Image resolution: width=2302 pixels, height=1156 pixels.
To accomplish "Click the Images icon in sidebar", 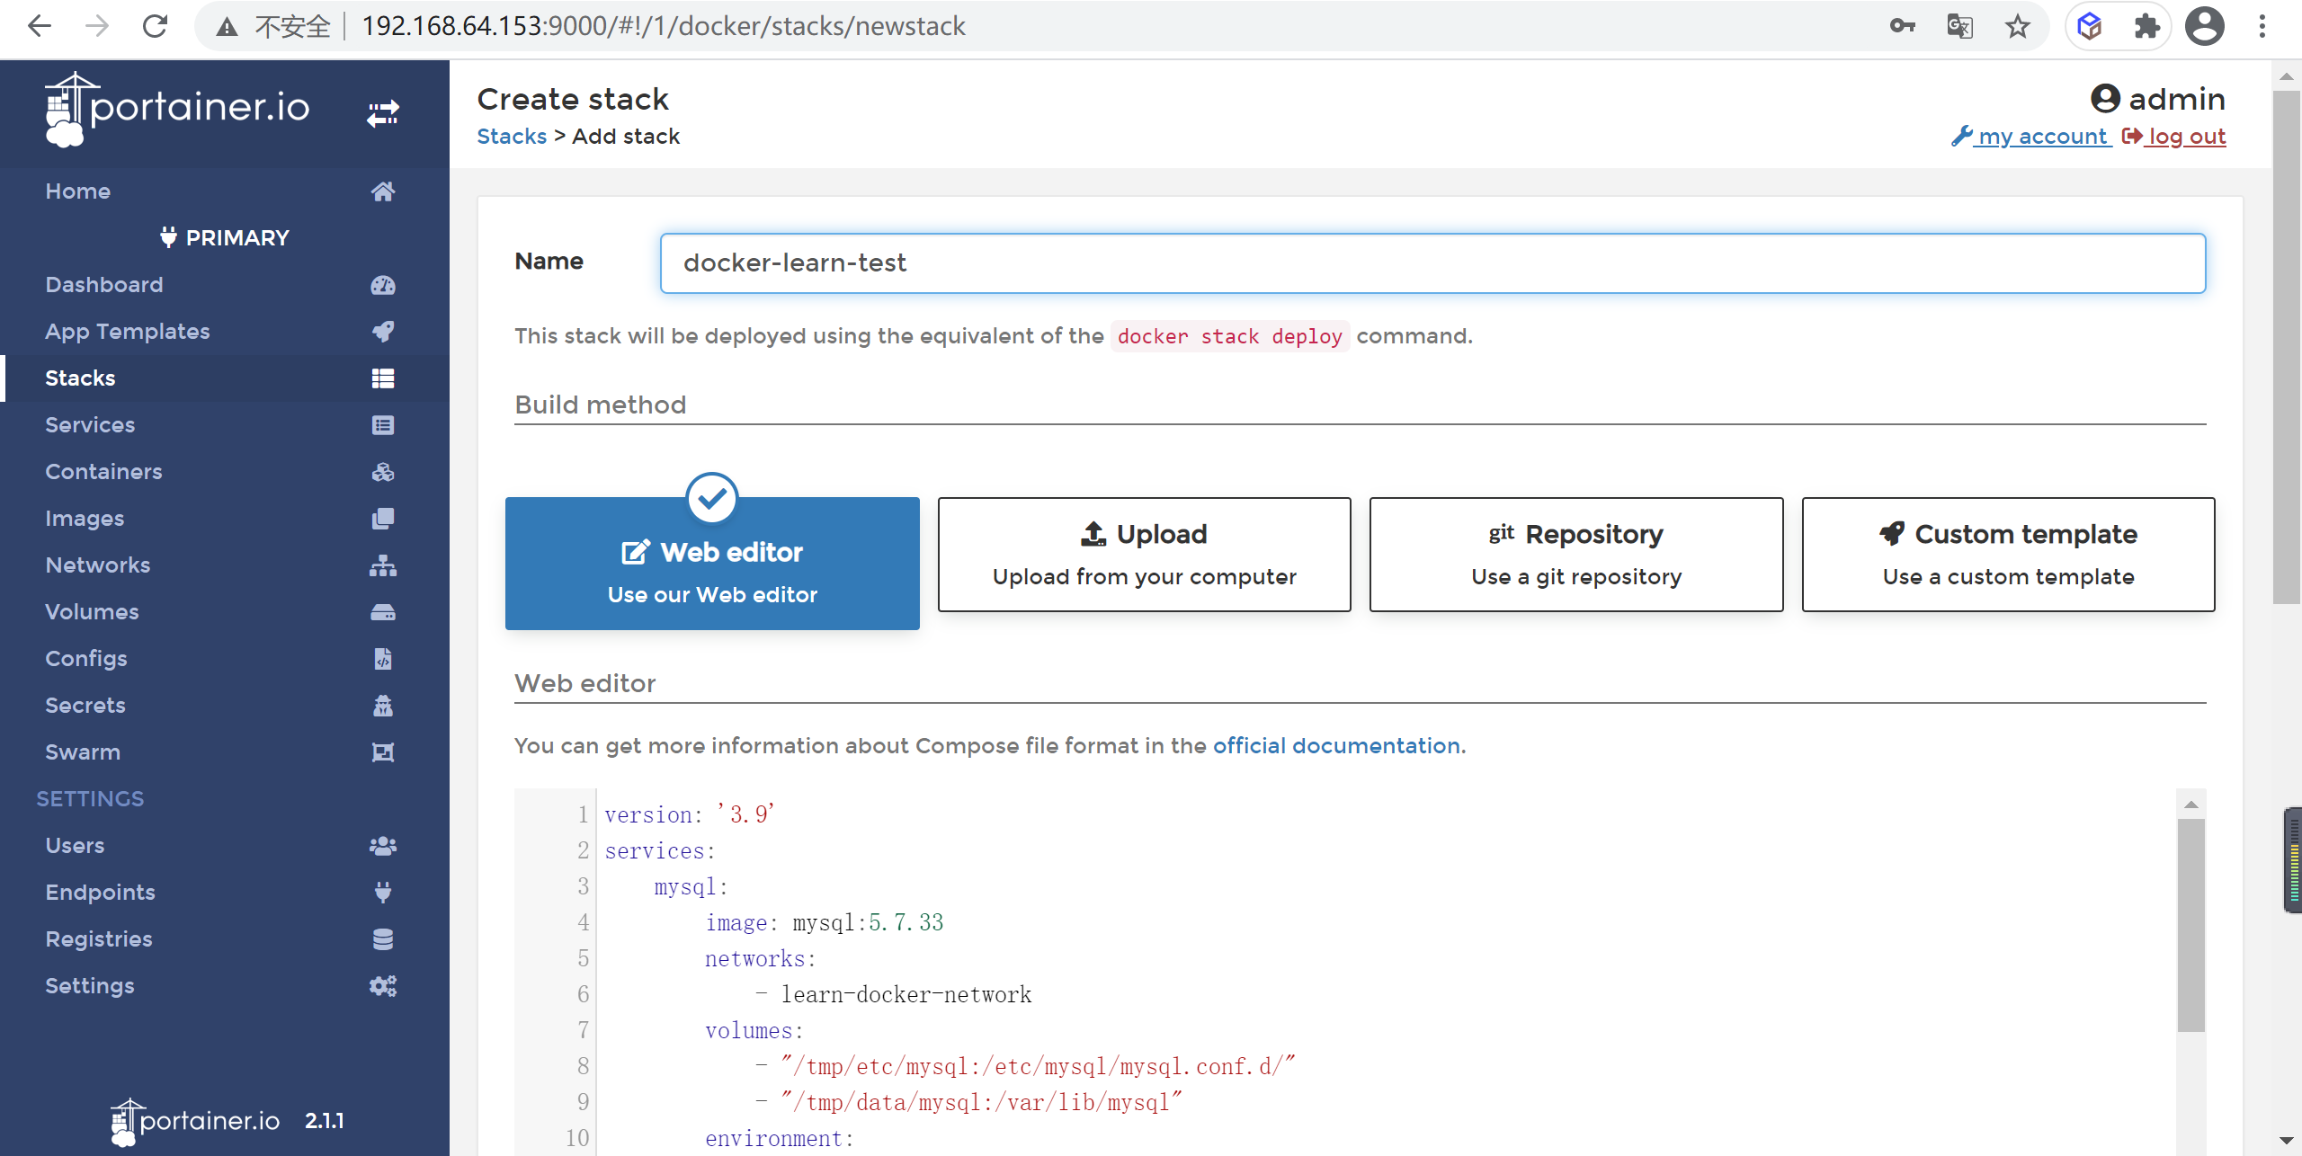I will tap(380, 518).
